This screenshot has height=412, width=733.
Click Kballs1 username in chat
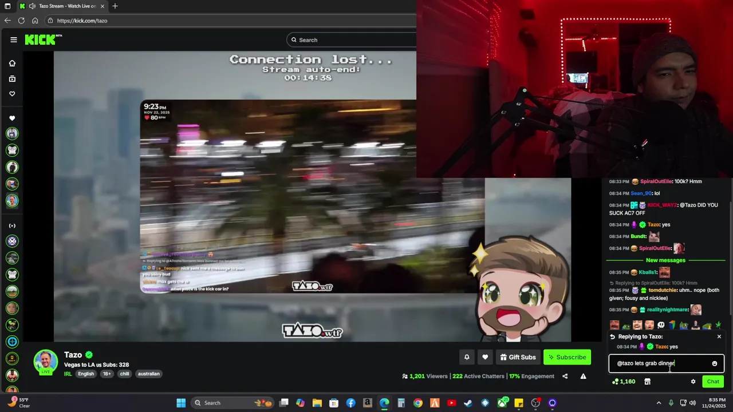(647, 272)
